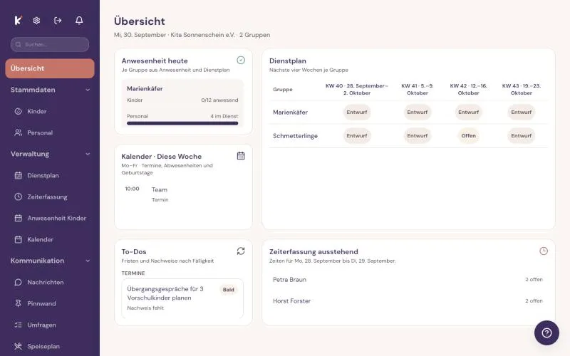This screenshot has height=356, width=570.
Task: Click the calendar icon in Kalender card
Action: [241, 156]
